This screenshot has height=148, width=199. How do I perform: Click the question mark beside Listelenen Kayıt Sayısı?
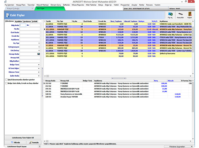[x=39, y=146]
